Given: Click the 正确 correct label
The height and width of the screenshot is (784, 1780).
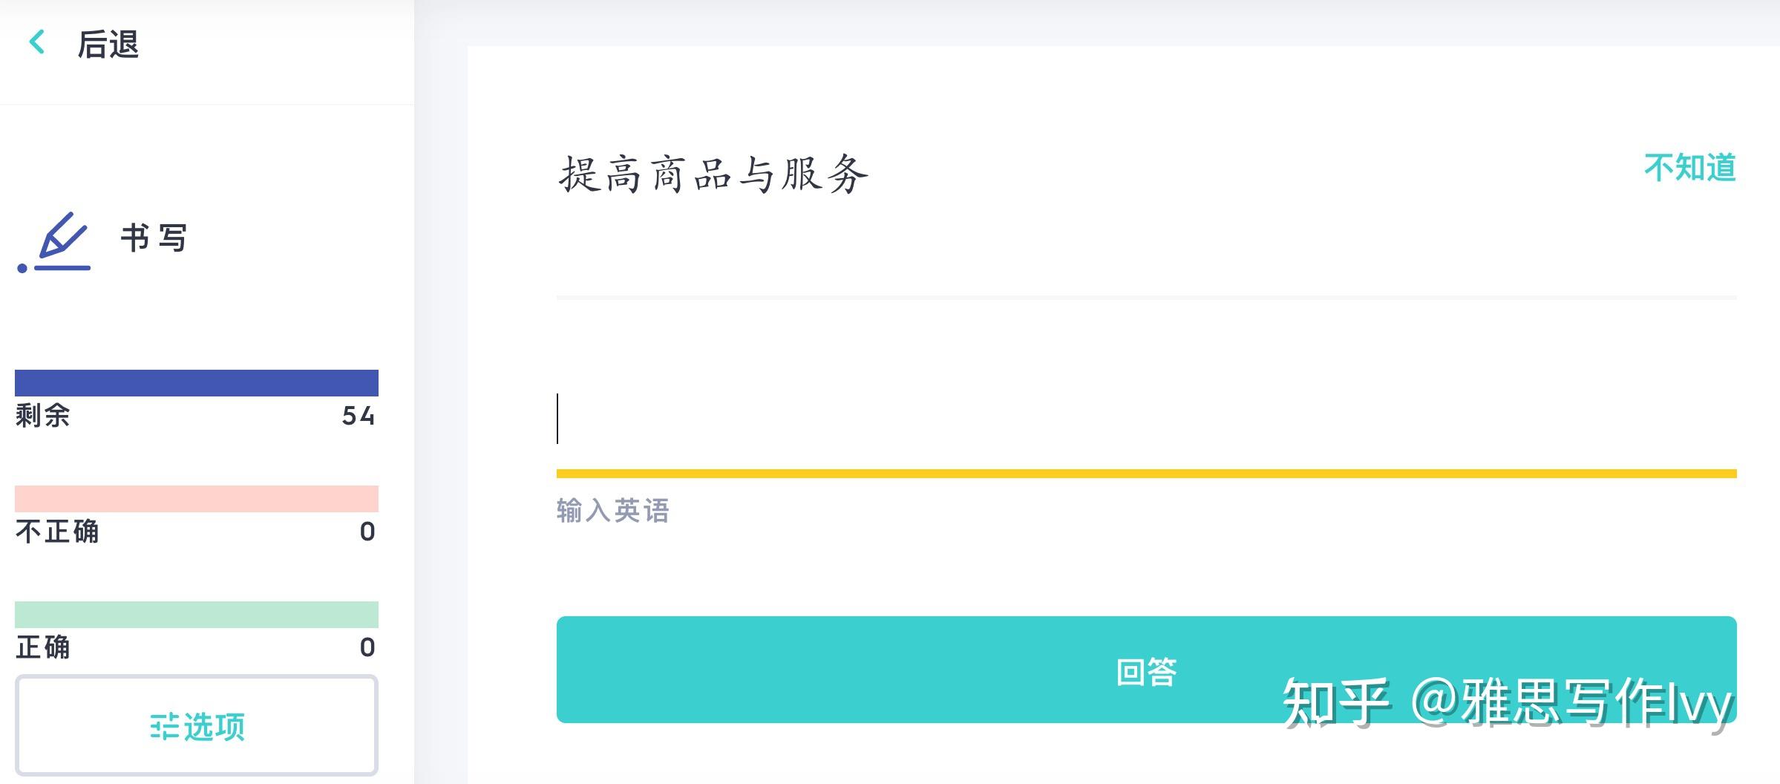Looking at the screenshot, I should click(43, 647).
